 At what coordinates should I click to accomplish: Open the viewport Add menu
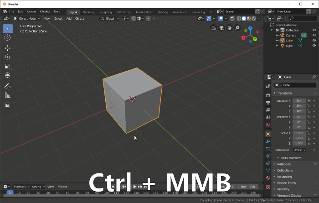click(69, 19)
